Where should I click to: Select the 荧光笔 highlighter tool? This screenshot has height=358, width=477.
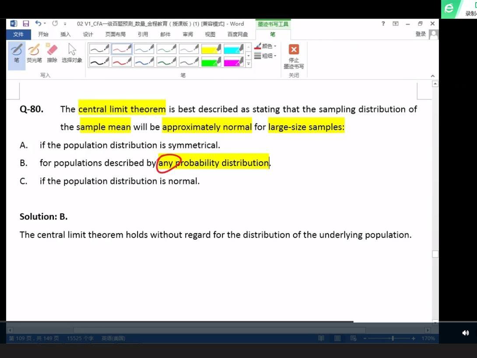34,53
